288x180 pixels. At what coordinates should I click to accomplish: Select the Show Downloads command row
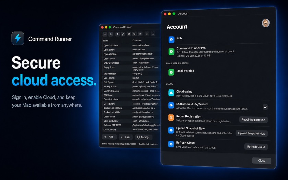pos(131,63)
